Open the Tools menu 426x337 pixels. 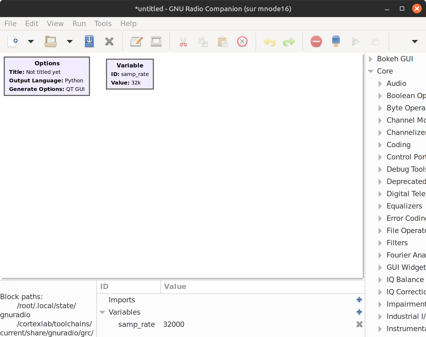coord(103,24)
